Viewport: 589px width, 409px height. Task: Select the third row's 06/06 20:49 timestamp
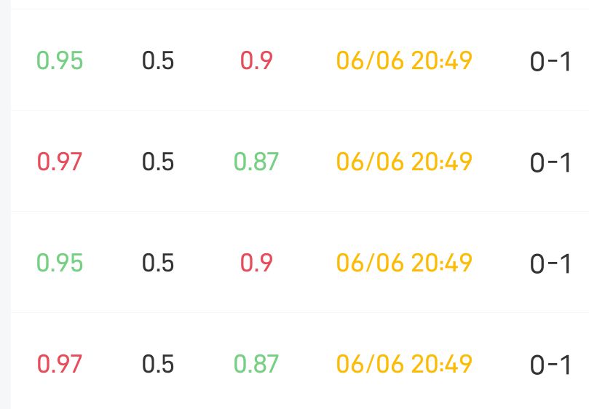(x=404, y=263)
